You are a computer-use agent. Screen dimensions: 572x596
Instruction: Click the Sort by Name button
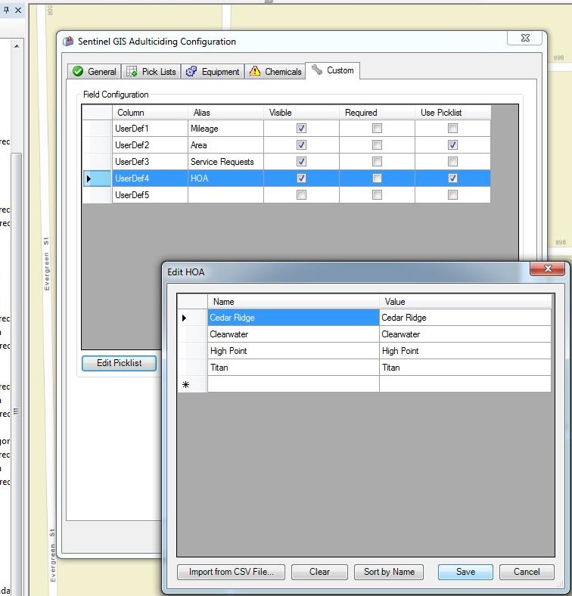389,572
